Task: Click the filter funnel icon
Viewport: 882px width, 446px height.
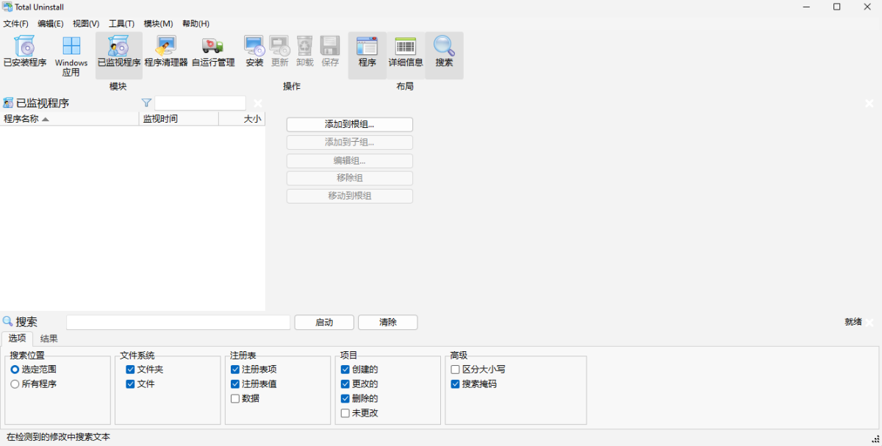Action: [146, 103]
